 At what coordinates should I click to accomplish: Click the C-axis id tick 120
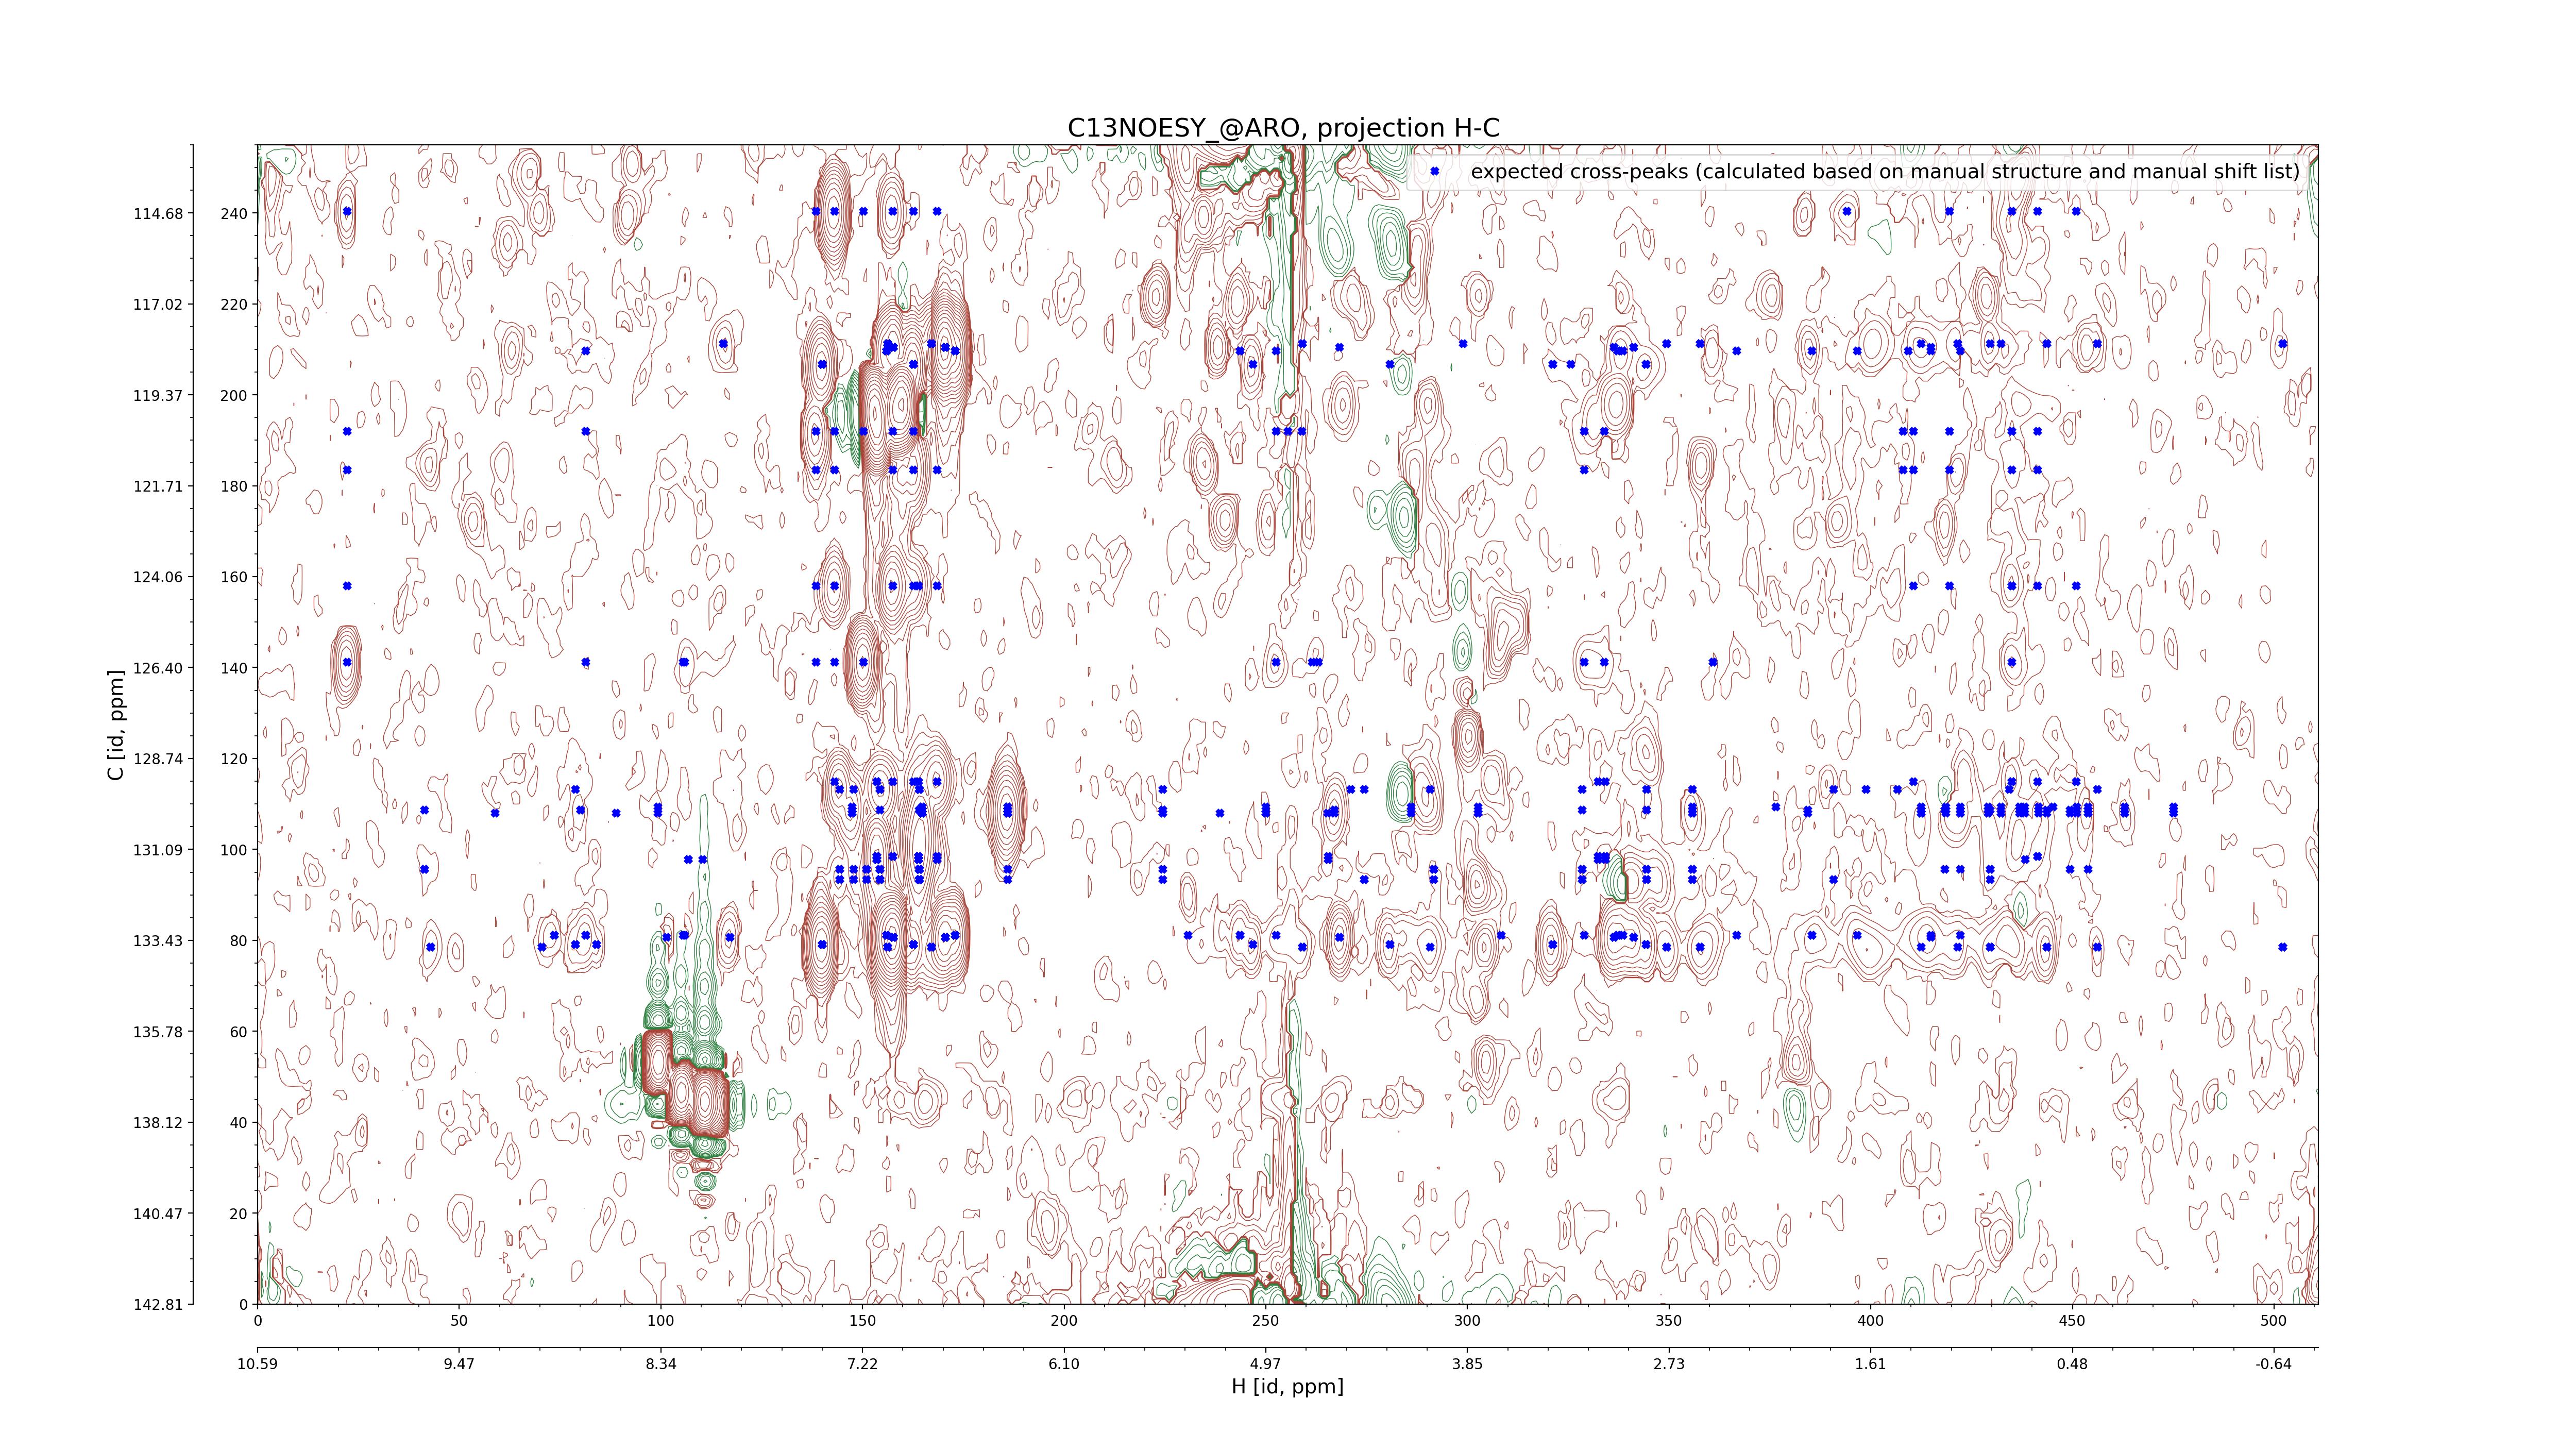[x=234, y=759]
